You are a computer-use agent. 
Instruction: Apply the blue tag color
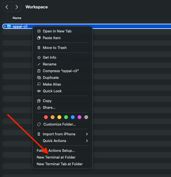click(73, 117)
